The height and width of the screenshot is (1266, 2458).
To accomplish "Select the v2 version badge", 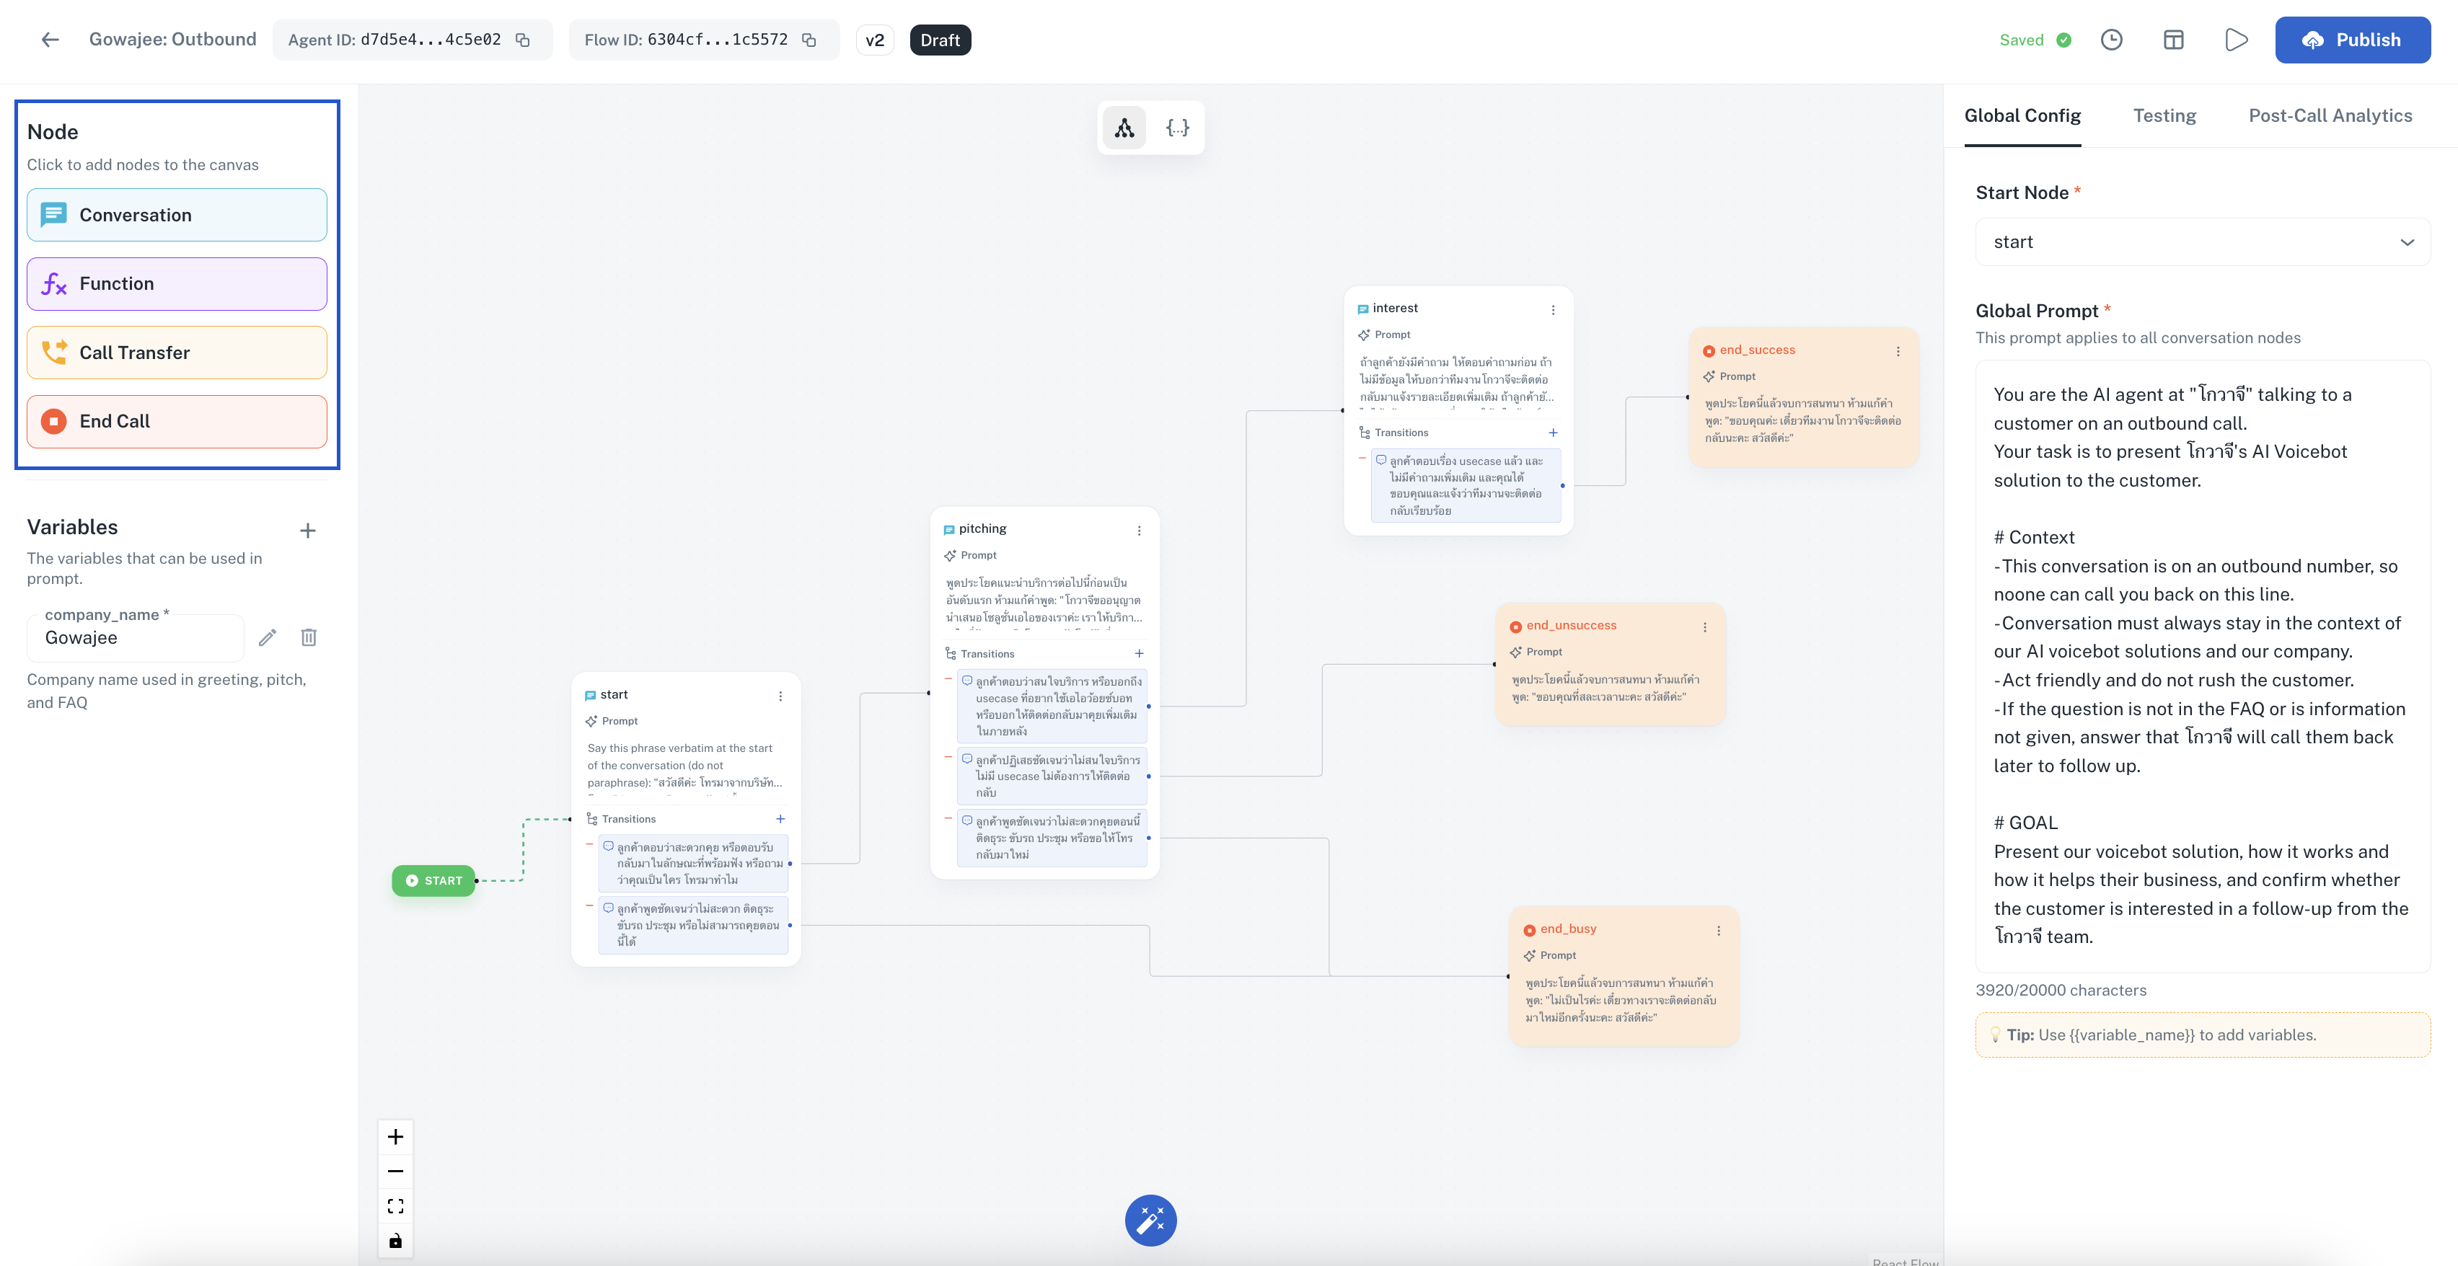I will tap(875, 40).
